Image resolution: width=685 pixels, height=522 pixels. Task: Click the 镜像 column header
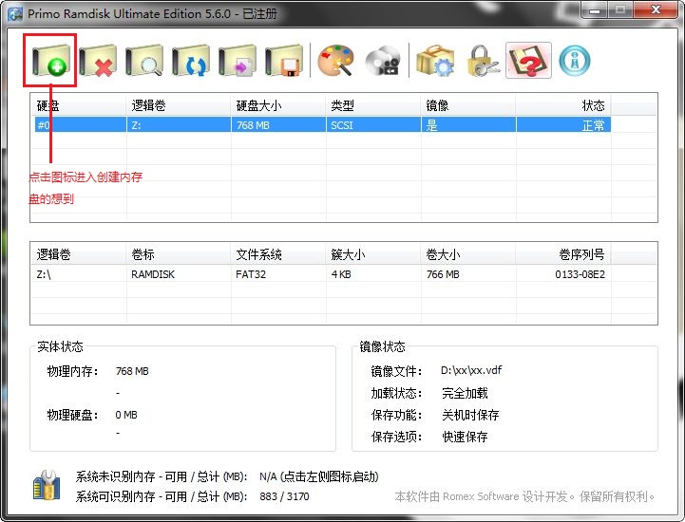[x=468, y=105]
